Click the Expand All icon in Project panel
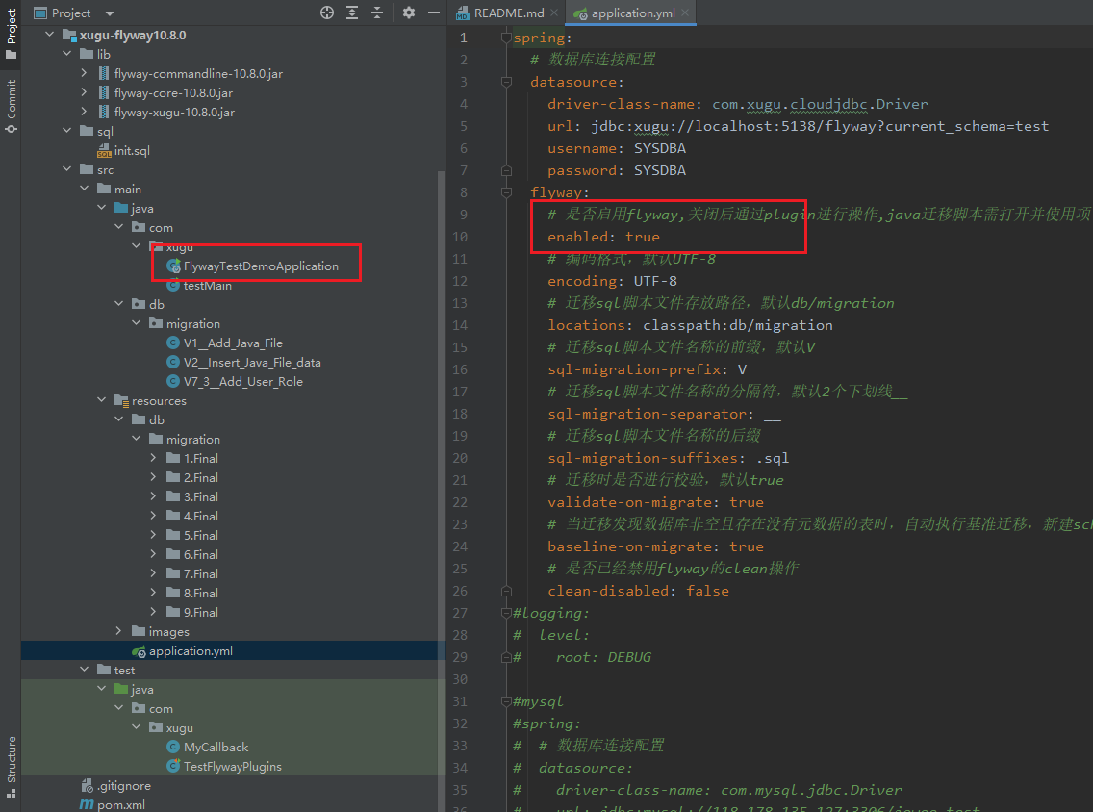 click(x=352, y=13)
